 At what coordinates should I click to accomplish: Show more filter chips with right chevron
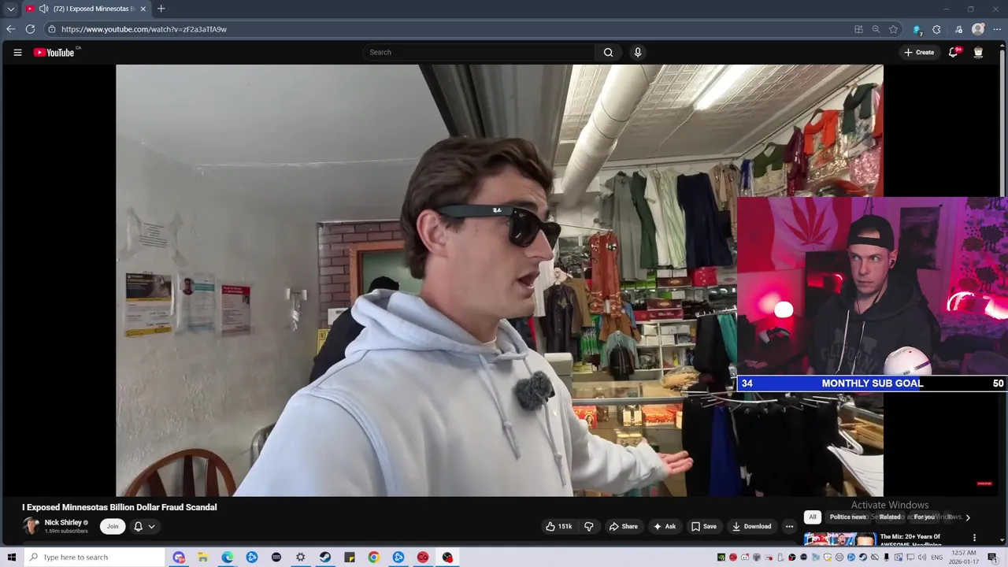click(968, 517)
